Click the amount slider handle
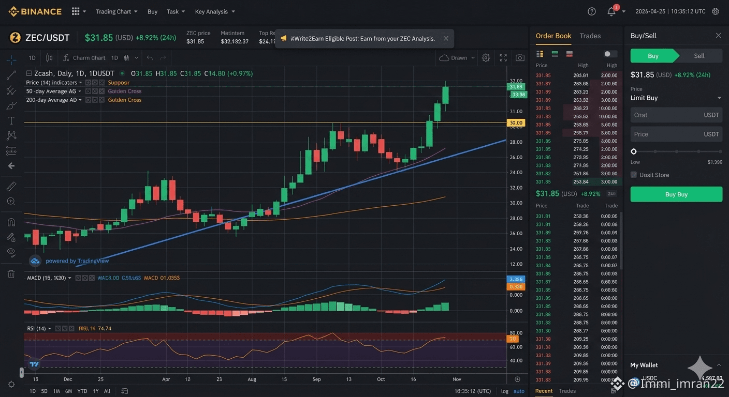 click(x=633, y=151)
